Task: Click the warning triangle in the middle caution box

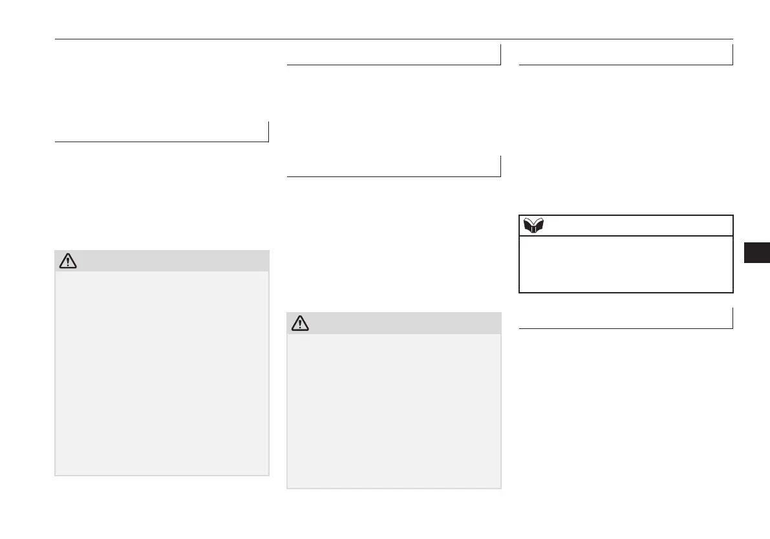Action: (x=299, y=323)
